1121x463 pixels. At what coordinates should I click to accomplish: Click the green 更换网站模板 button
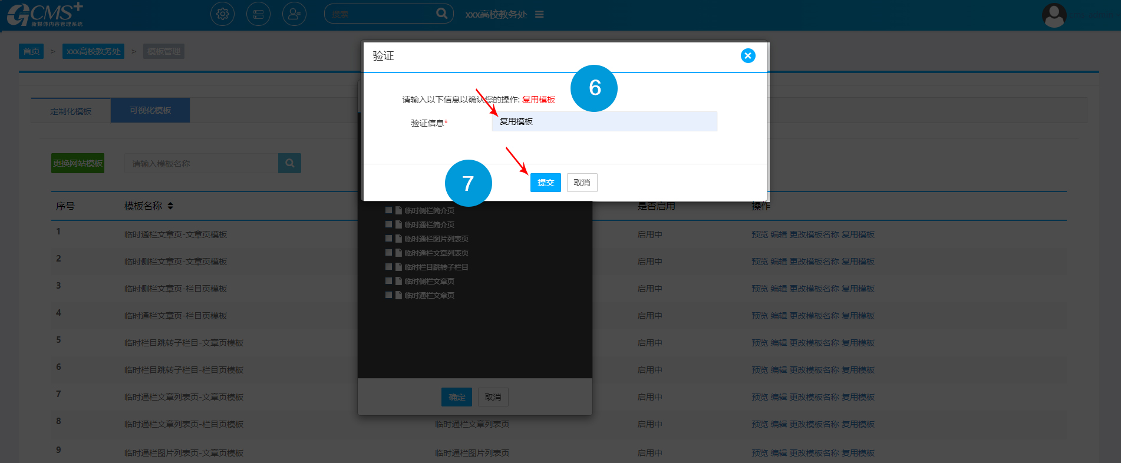point(78,163)
